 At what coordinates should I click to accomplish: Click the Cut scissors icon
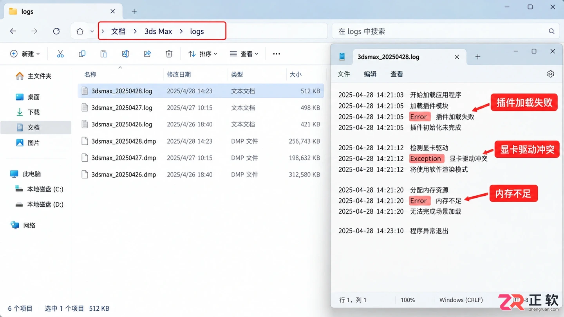click(60, 54)
